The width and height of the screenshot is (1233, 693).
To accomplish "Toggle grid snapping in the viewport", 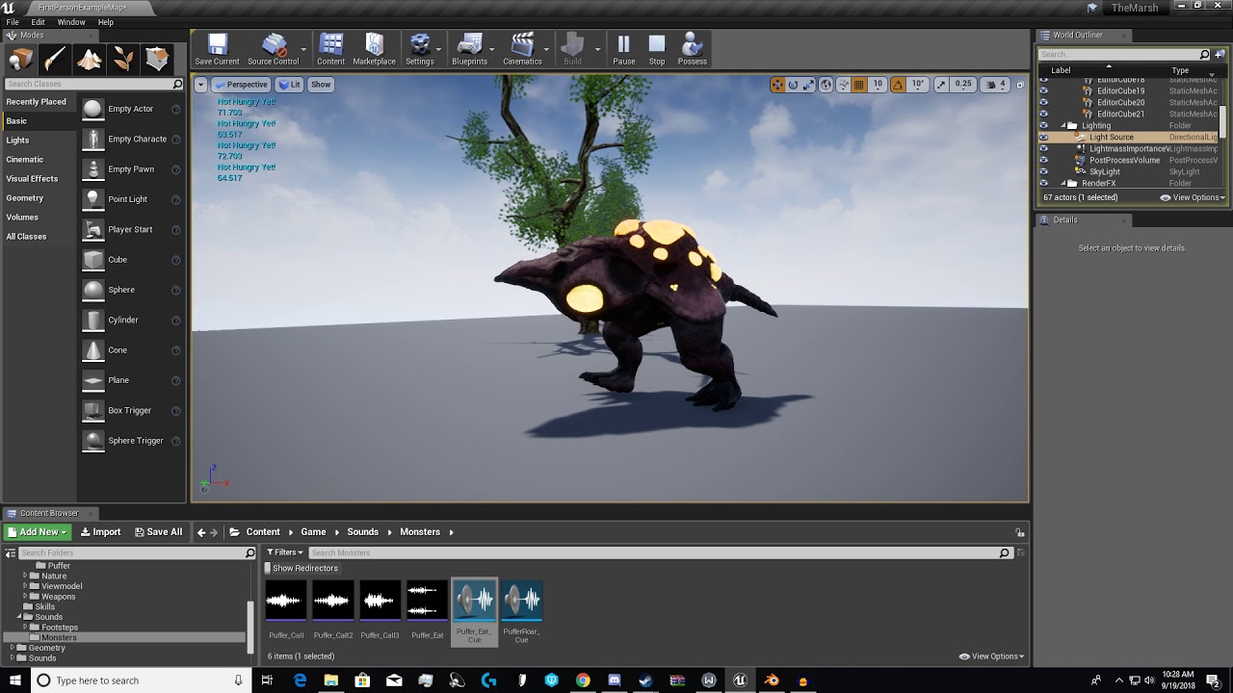I will coord(859,85).
